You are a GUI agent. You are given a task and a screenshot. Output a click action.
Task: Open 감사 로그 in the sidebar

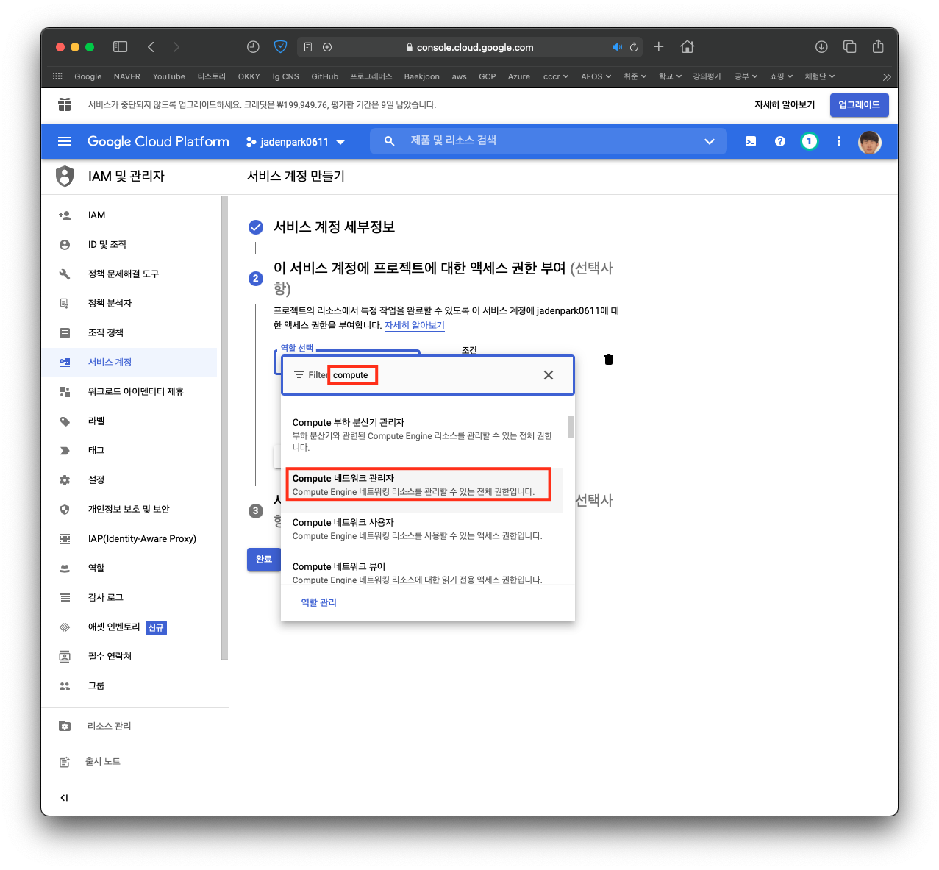tap(129, 598)
